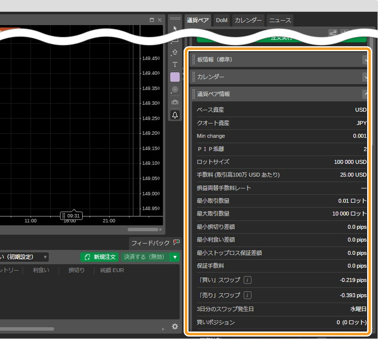Viewport: 378px width, 339px height.
Task: Open the カレンダー tab at top
Action: pos(248,20)
